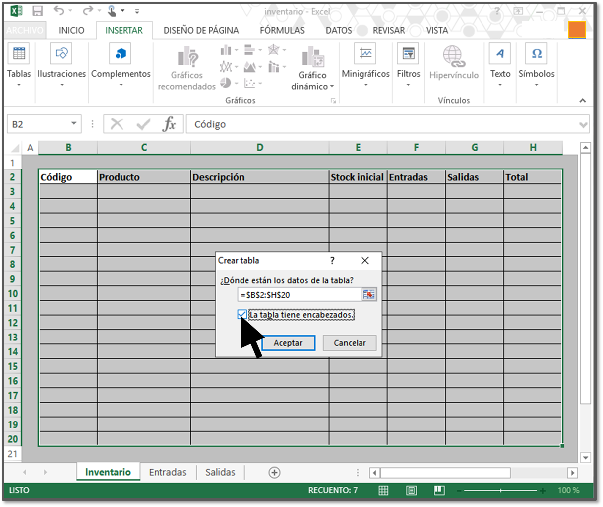Collapse the ribbon with the arrow
The width and height of the screenshot is (603, 507).
pyautogui.click(x=582, y=101)
